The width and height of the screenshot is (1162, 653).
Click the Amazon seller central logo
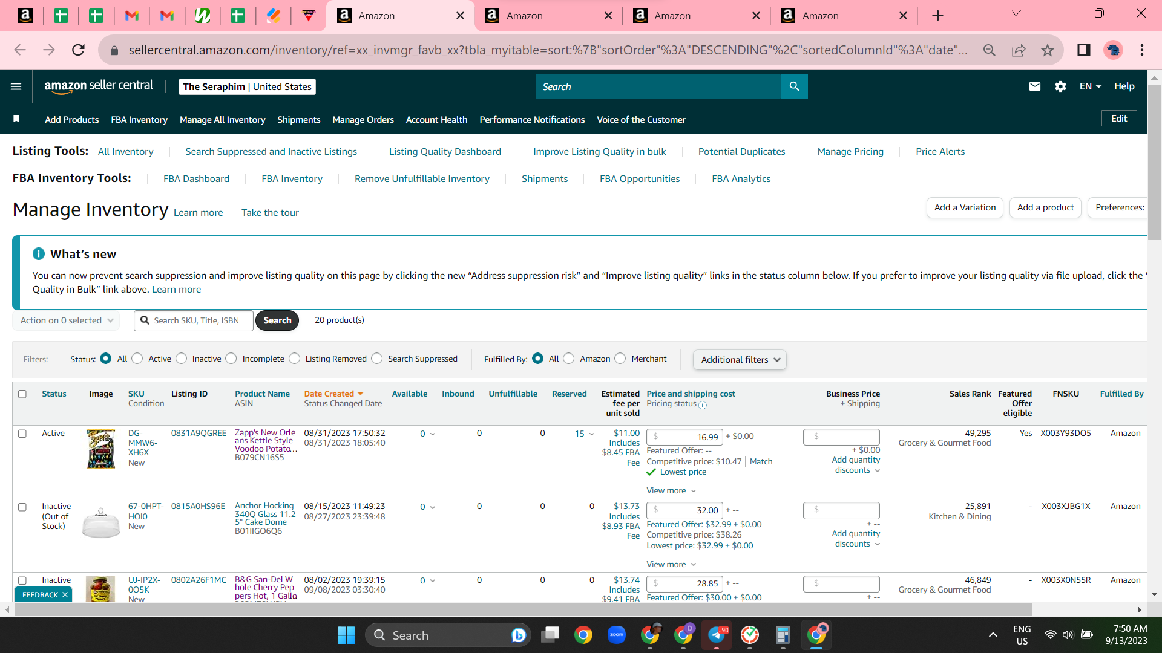99,86
